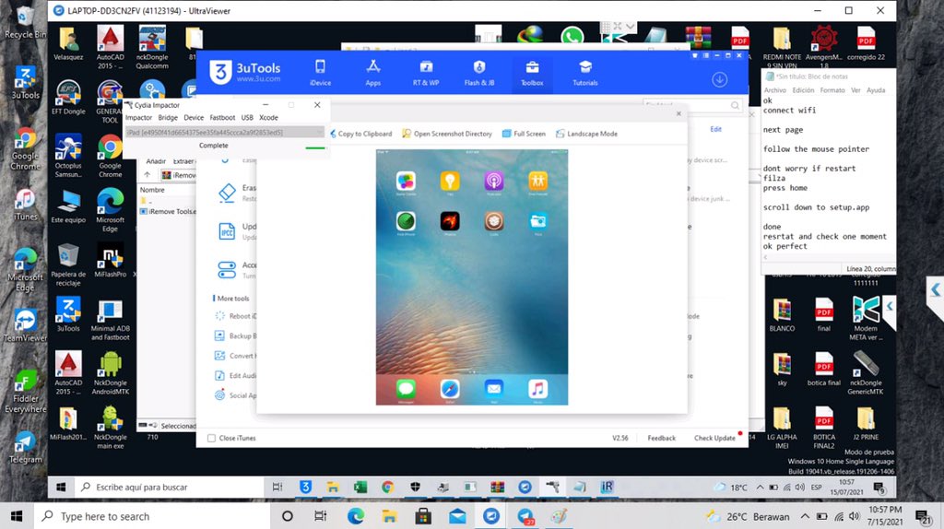Open the Tutorials tab in 3uTools
Screen dimensions: 944x529
tap(585, 73)
